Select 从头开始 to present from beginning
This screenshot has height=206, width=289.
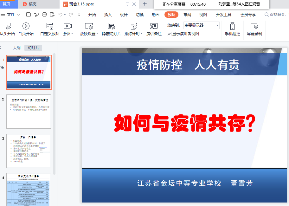pos(7,28)
